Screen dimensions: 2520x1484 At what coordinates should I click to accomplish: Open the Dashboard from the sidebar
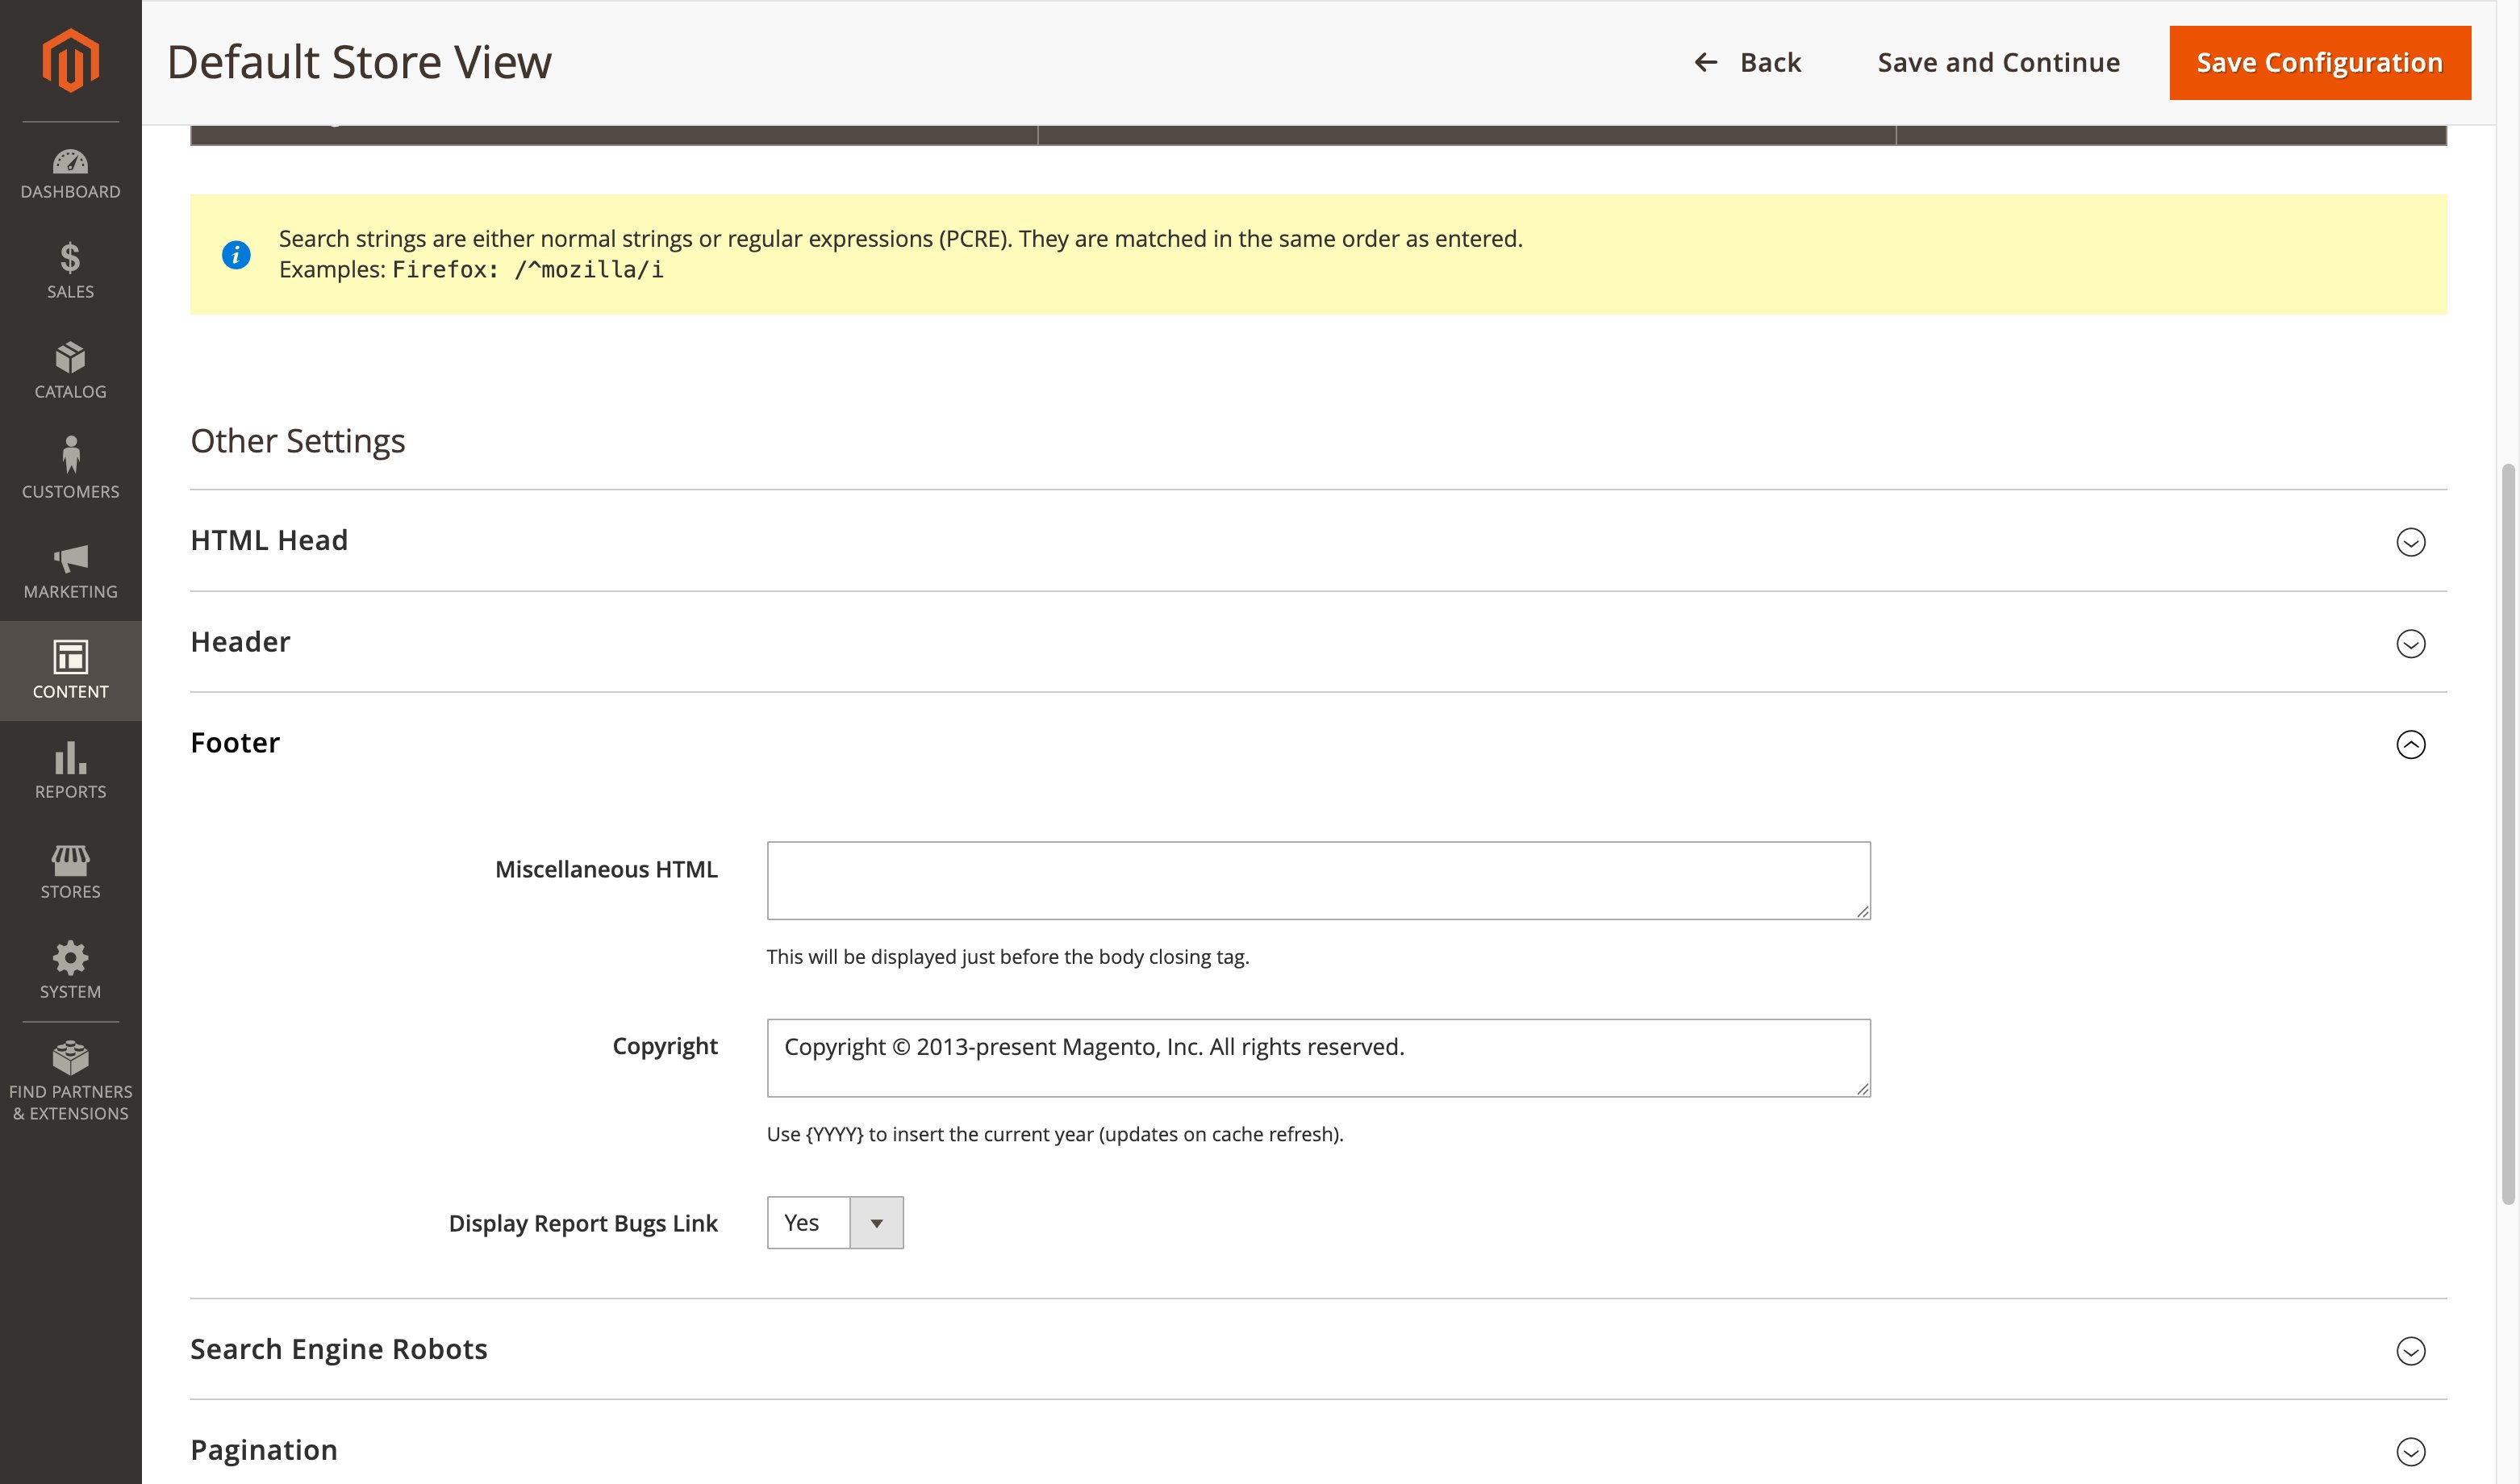tap(70, 172)
